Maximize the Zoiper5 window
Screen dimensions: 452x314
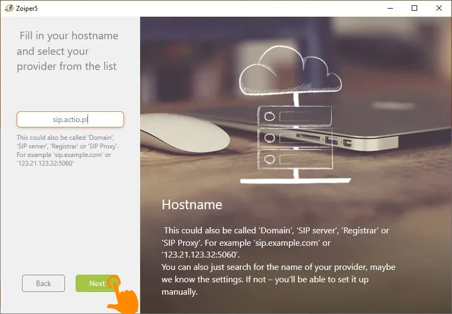[414, 8]
